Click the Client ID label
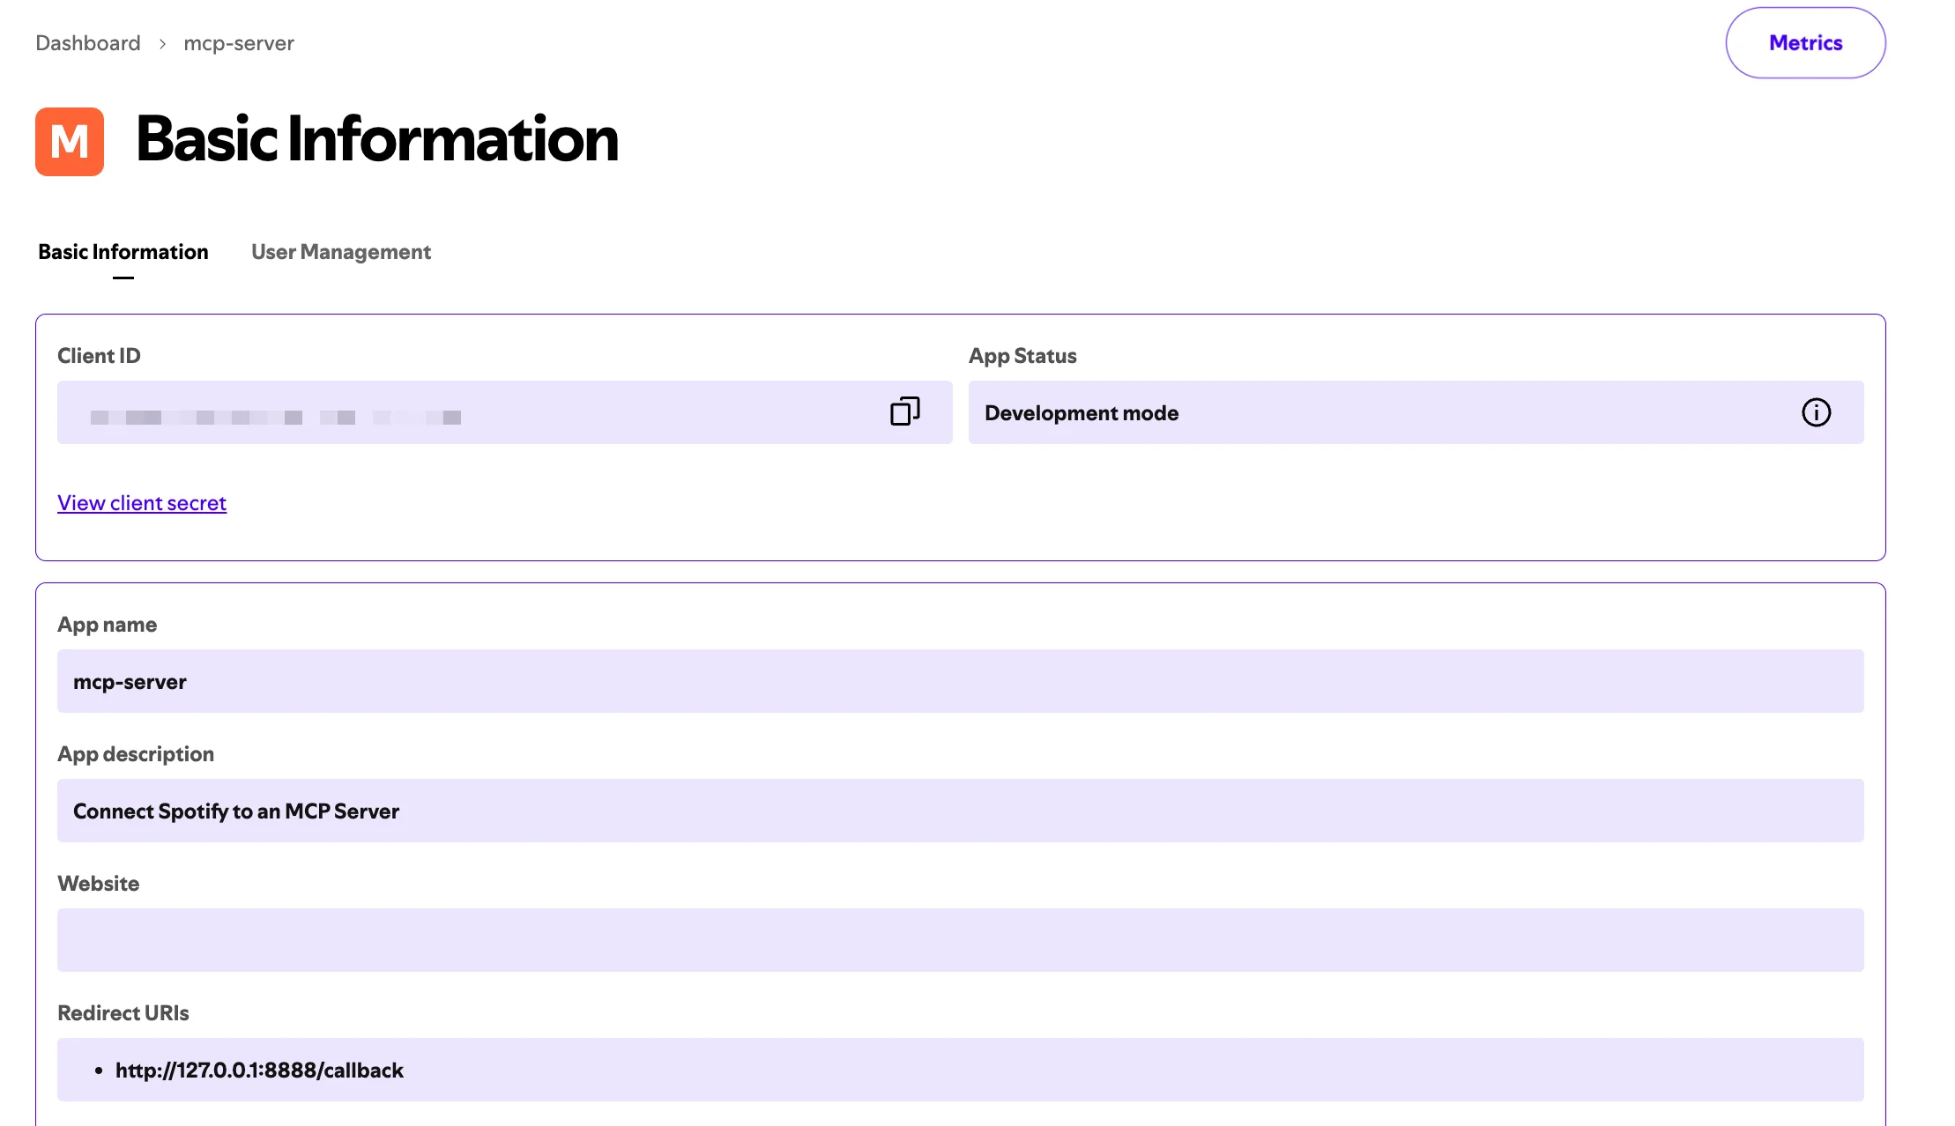 coord(98,355)
